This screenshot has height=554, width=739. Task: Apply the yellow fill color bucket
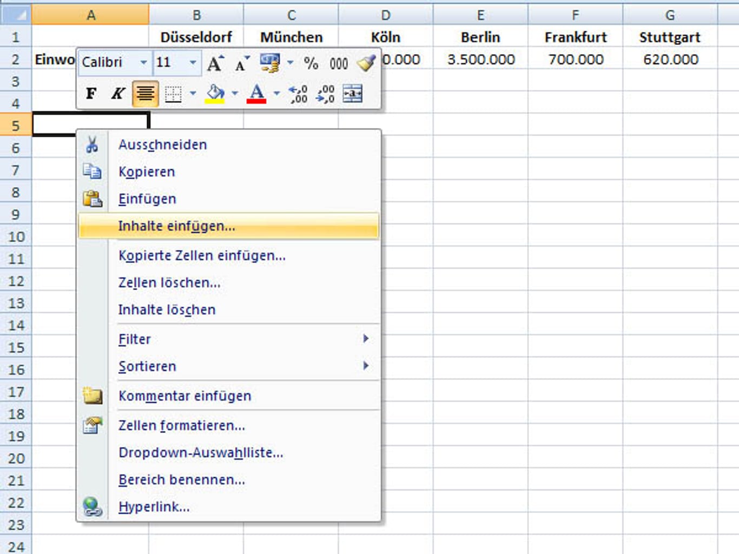coord(215,94)
